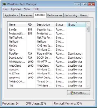Select the idsvc service row
The width and height of the screenshot is (98, 108).
click(x=47, y=49)
